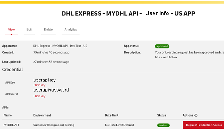Click the APIs section label
The height and width of the screenshot is (129, 224).
tap(5, 108)
